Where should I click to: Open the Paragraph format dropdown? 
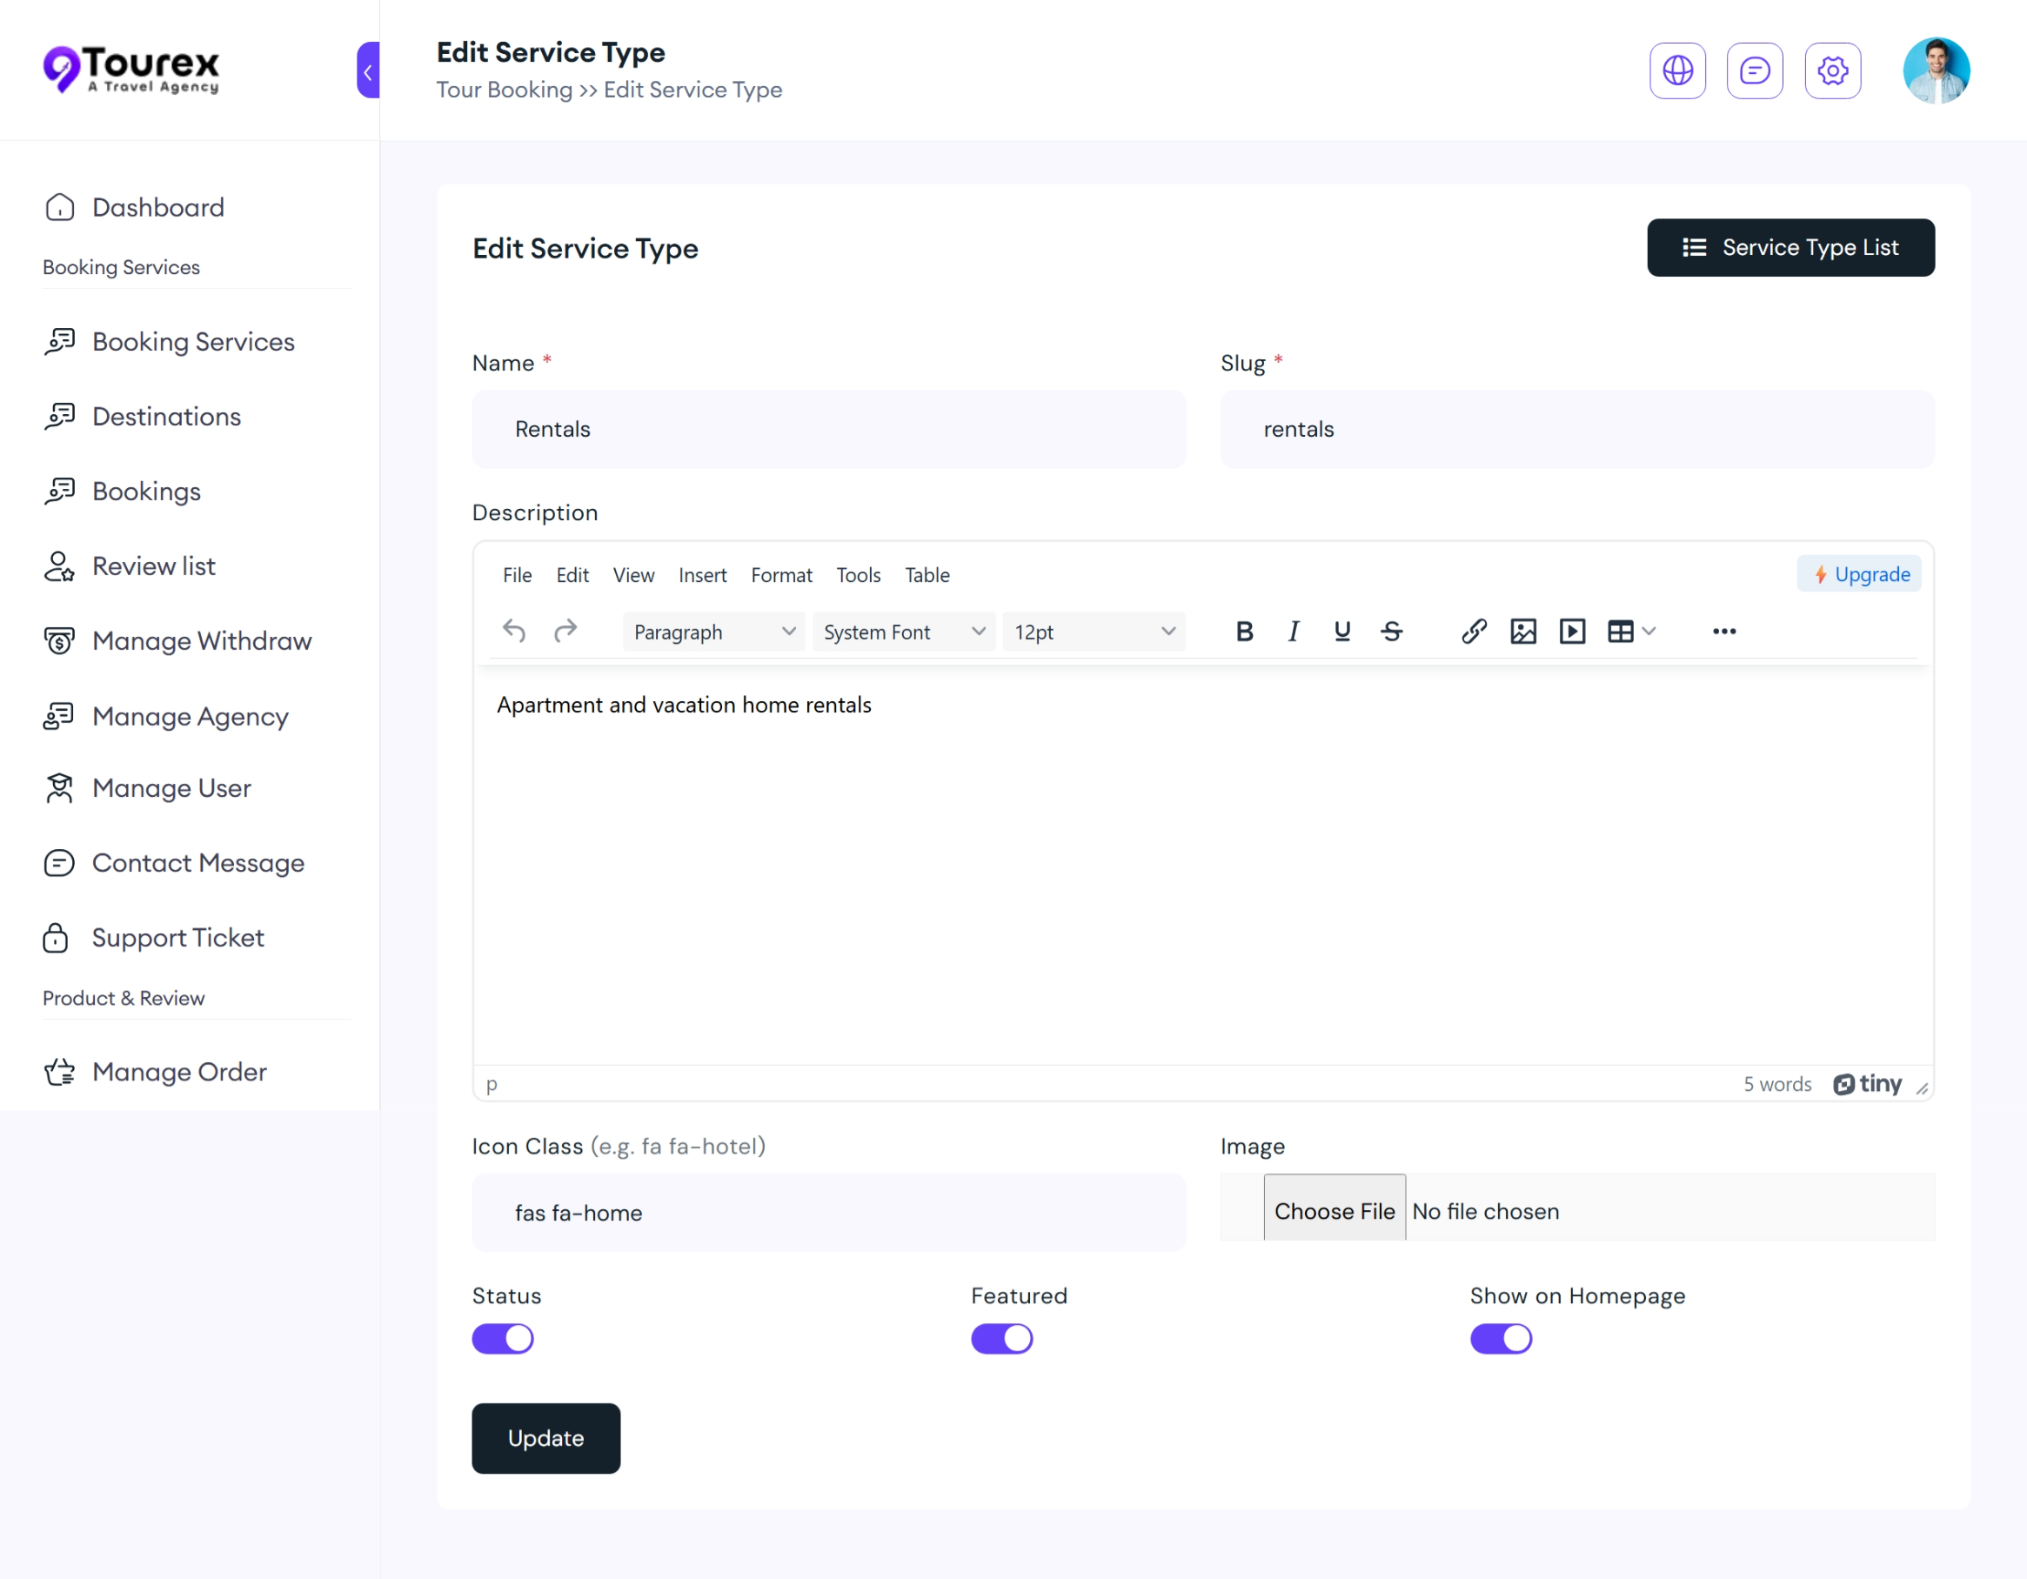pyautogui.click(x=712, y=632)
